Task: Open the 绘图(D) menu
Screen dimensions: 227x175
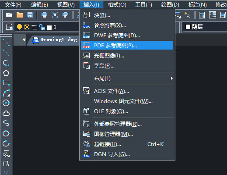Action: pos(170,5)
